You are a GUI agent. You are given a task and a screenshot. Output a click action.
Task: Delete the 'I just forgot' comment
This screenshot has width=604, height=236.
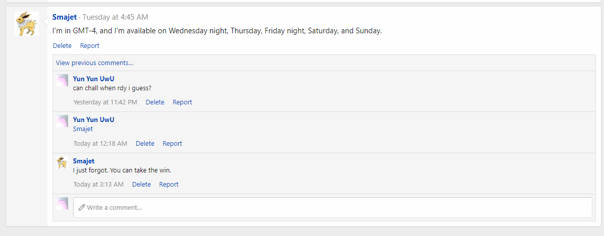click(x=141, y=185)
